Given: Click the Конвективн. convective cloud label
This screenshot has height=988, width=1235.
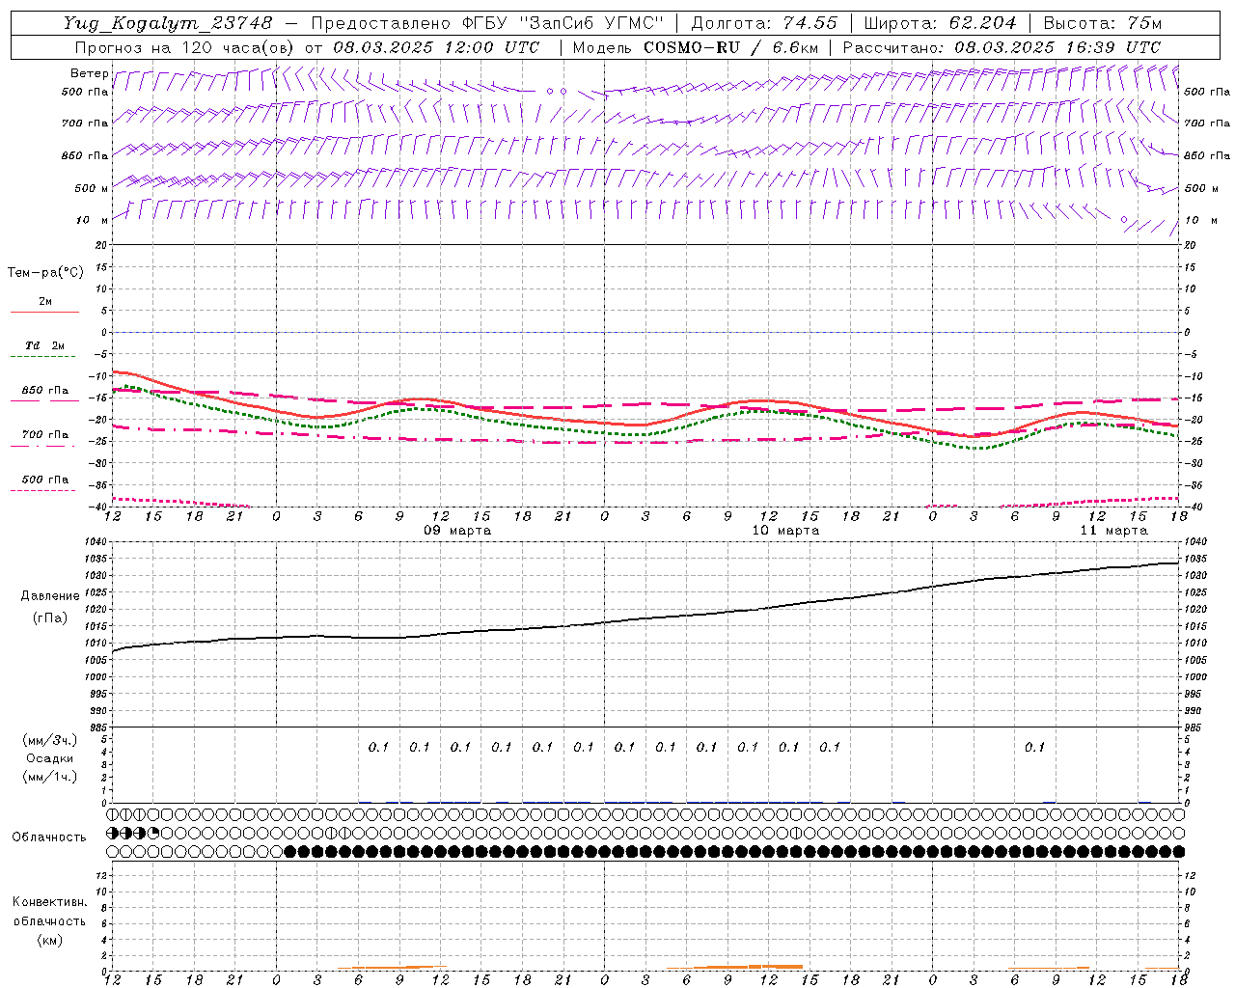Looking at the screenshot, I should click(49, 902).
